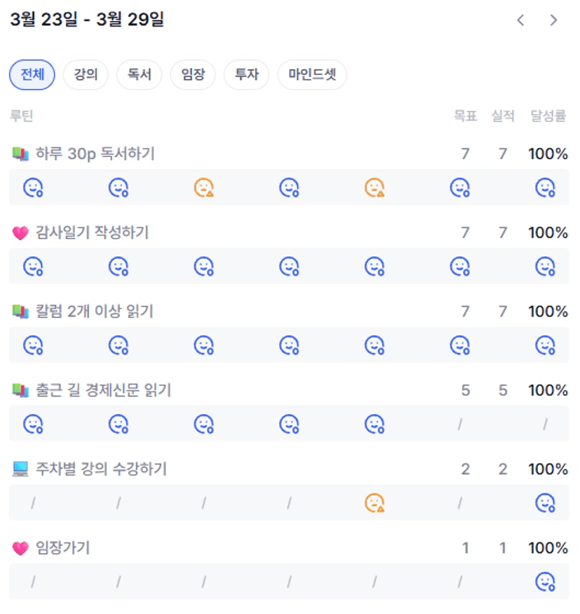Switch to the 강의 category tab
Viewport: 580px width, 614px height.
[86, 75]
